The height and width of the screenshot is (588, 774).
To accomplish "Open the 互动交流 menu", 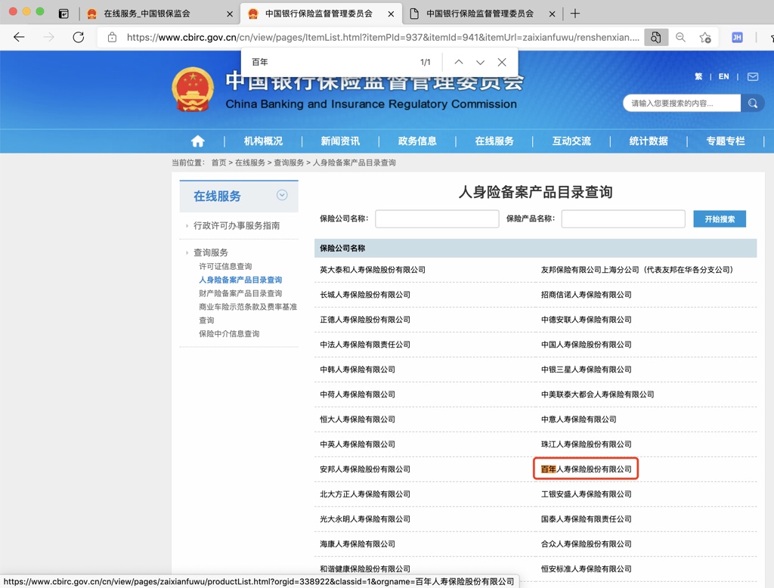I will coord(571,141).
